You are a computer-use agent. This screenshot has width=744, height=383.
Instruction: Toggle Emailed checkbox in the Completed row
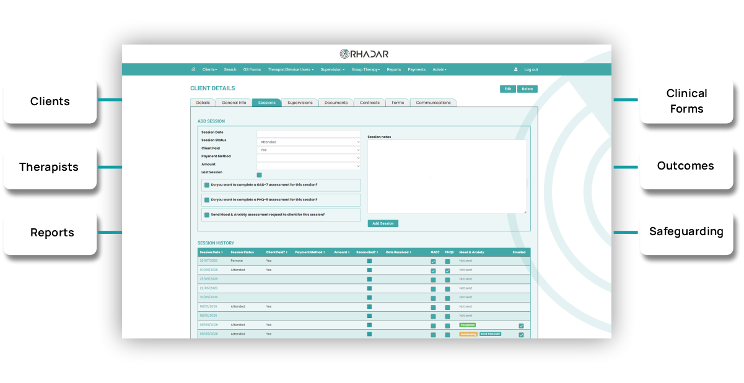pyautogui.click(x=521, y=325)
